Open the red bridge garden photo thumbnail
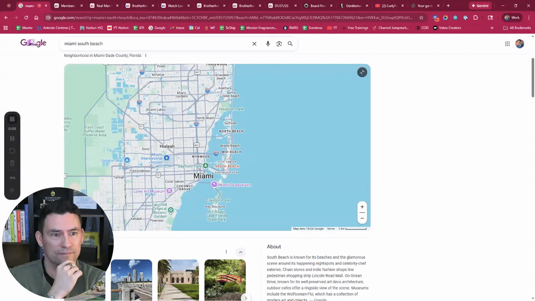Viewport: 535px width, 301px height. tap(225, 280)
